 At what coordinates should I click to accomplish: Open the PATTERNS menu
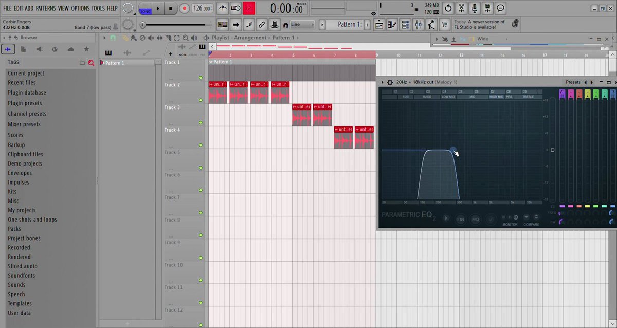[x=46, y=8]
